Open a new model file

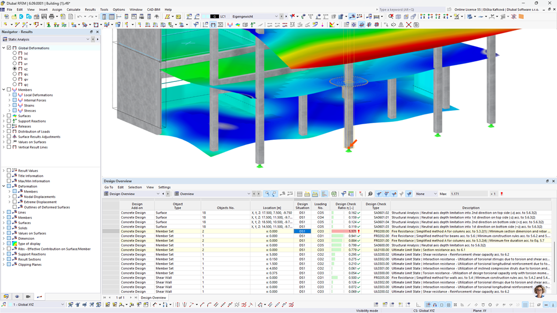point(7,17)
